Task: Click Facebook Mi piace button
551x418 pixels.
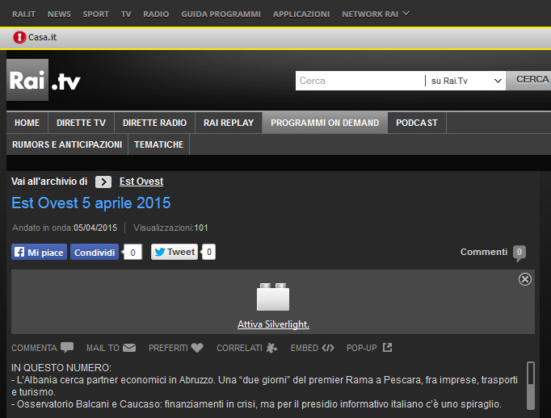Action: point(39,252)
